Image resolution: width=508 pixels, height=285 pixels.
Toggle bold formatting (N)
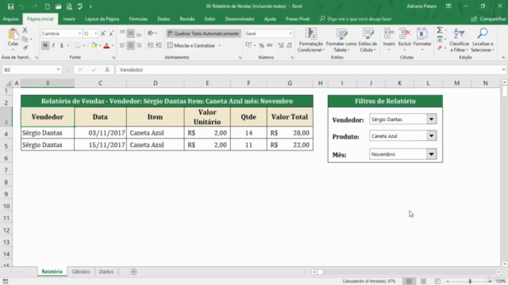coord(45,46)
